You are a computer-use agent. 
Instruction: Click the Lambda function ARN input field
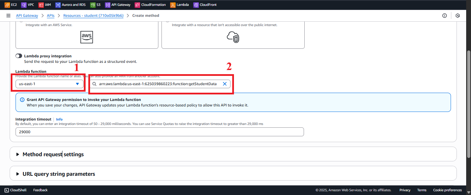(160, 84)
